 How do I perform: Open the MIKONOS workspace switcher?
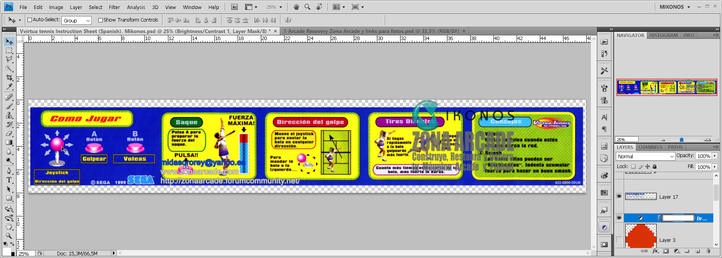tap(675, 7)
